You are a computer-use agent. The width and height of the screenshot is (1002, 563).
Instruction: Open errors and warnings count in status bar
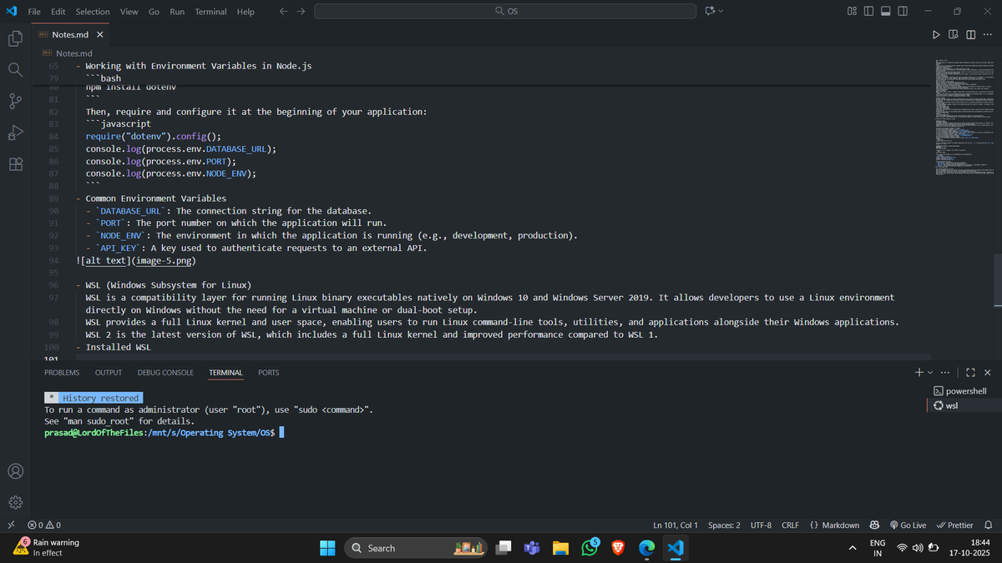pos(43,525)
